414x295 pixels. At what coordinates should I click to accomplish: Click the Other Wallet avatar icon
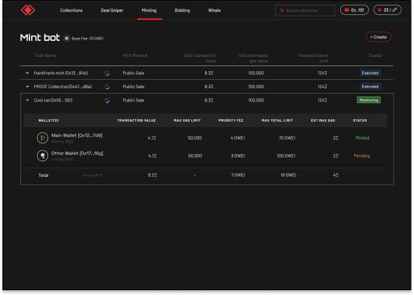coord(43,156)
